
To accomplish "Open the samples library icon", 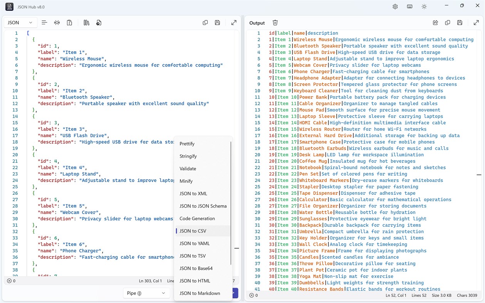I will 86,23.
